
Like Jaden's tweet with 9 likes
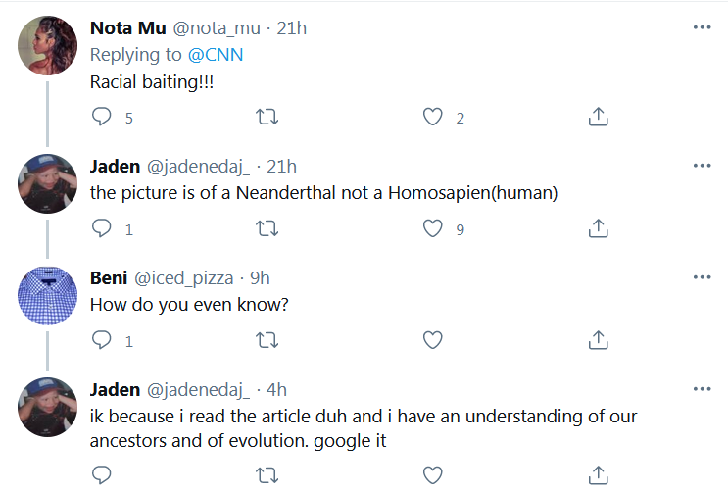click(432, 228)
